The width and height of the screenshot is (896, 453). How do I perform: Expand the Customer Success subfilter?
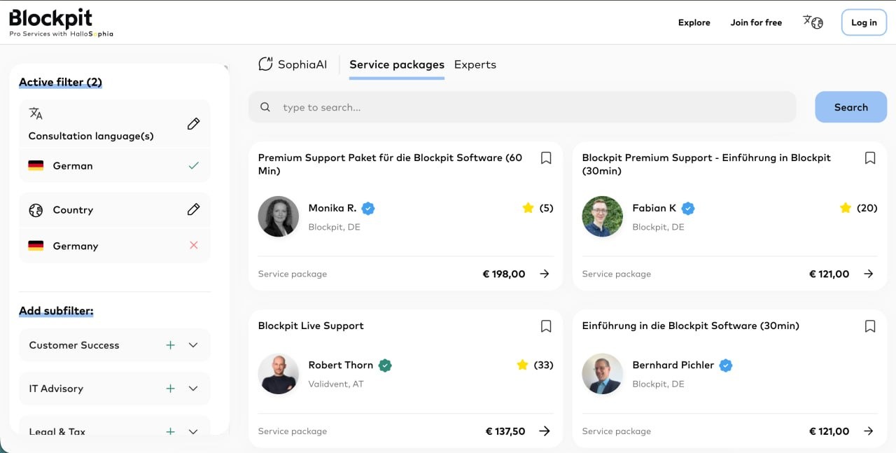pyautogui.click(x=193, y=345)
